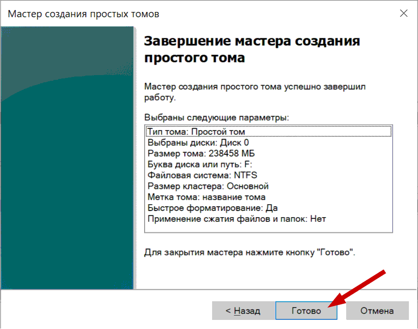Click the "Готово" button to finish
The height and width of the screenshot is (329, 418).
[306, 311]
